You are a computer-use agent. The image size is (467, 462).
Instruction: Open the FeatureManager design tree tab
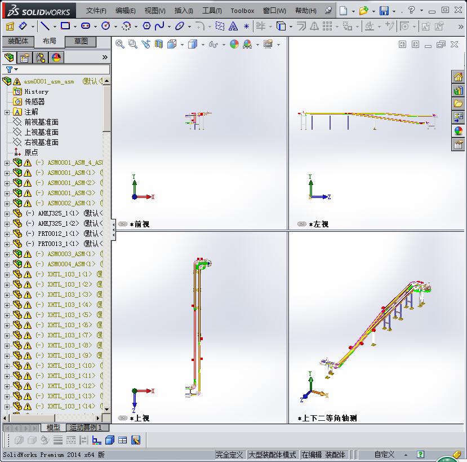[9, 58]
